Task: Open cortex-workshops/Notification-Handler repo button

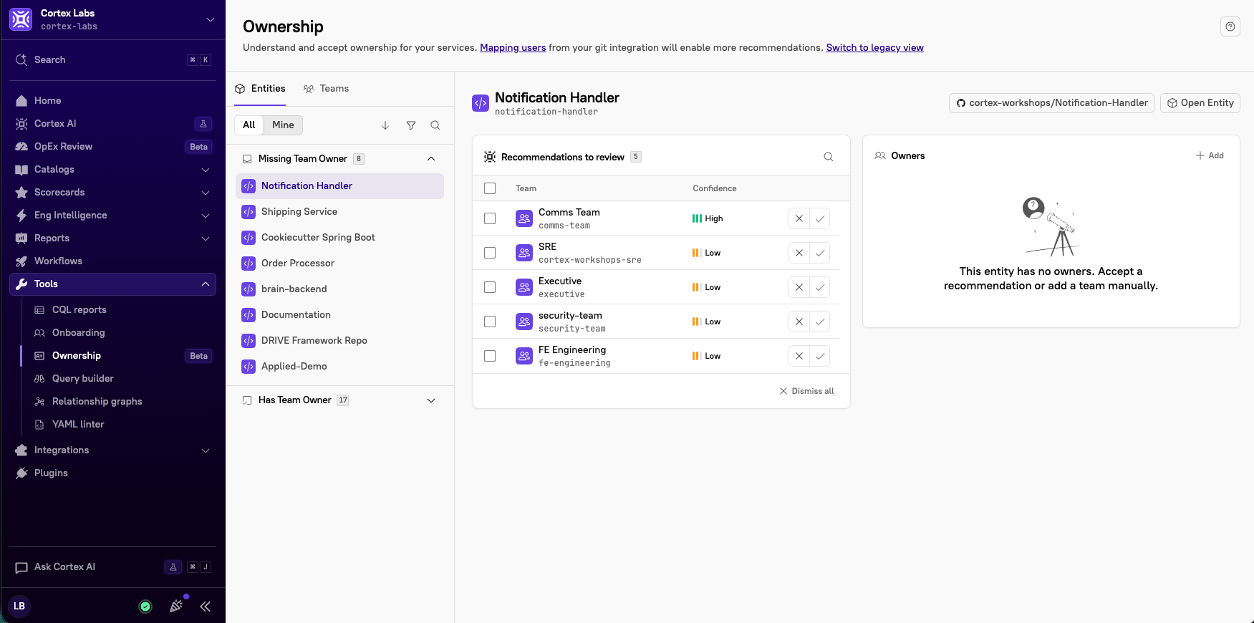Action: (1051, 103)
